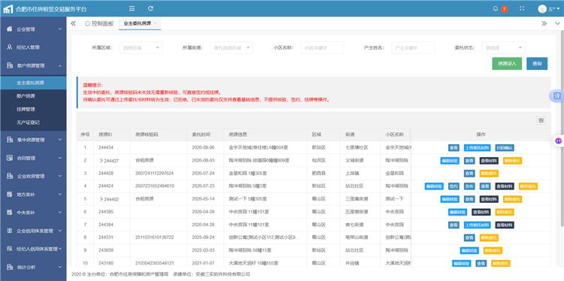Expand row 244427 with its arrow
Screen dimensions: 564x281
click(101, 161)
